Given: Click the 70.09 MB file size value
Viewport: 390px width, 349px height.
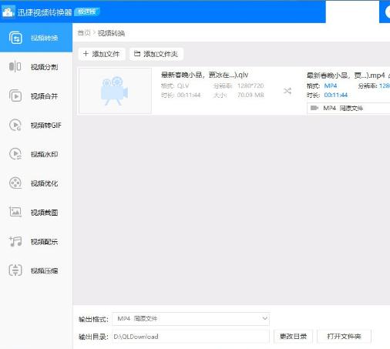Looking at the screenshot, I should (250, 95).
